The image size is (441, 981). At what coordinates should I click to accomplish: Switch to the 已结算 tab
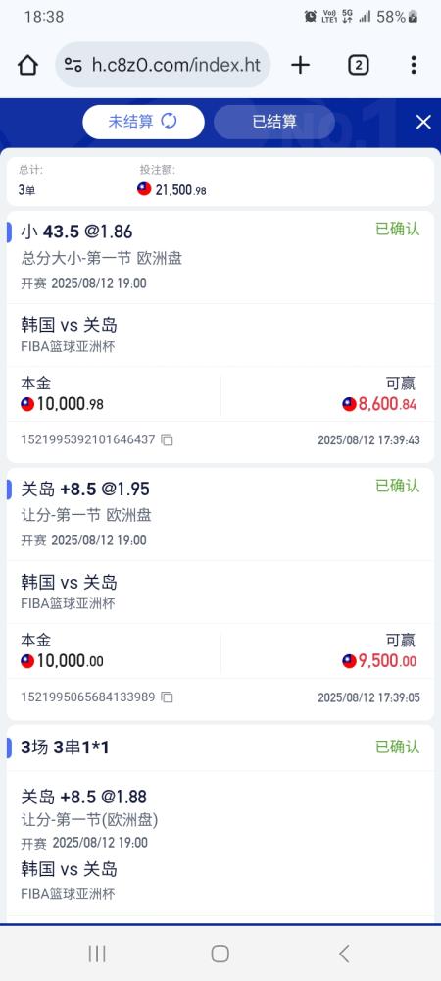274,122
